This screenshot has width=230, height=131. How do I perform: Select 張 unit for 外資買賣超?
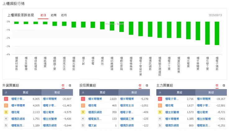[63, 85]
